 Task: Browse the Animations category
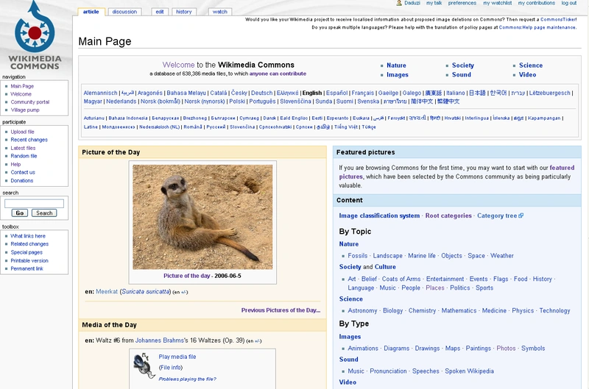pos(363,349)
